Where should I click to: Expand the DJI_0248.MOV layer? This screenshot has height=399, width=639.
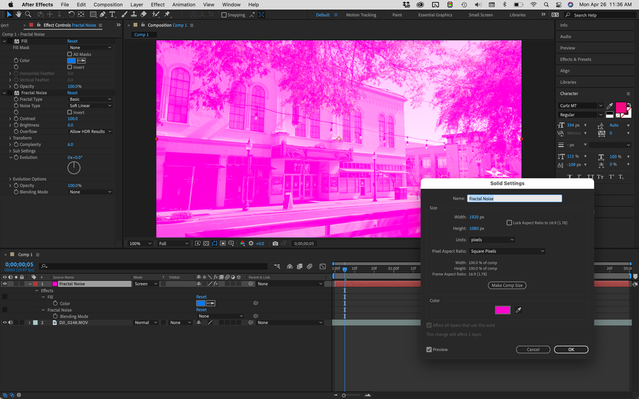(29, 323)
